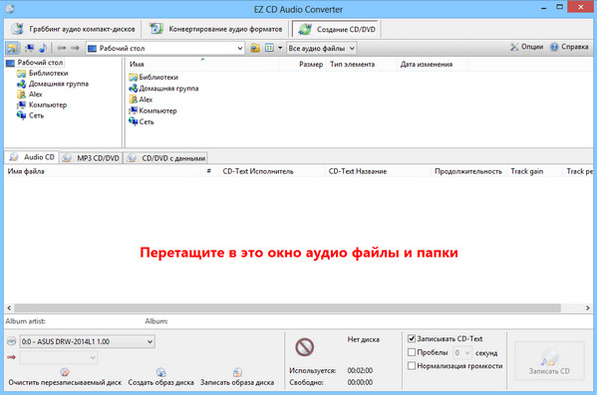Click Alex in the file list

tap(141, 99)
